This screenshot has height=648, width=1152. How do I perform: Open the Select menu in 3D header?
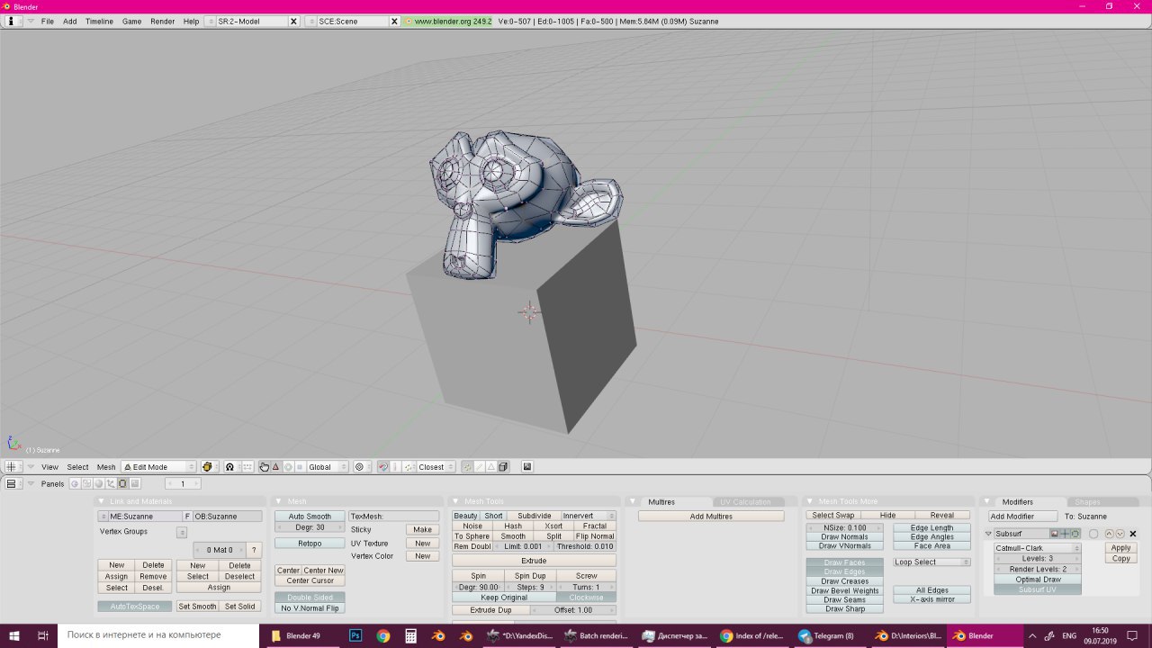[x=78, y=467]
